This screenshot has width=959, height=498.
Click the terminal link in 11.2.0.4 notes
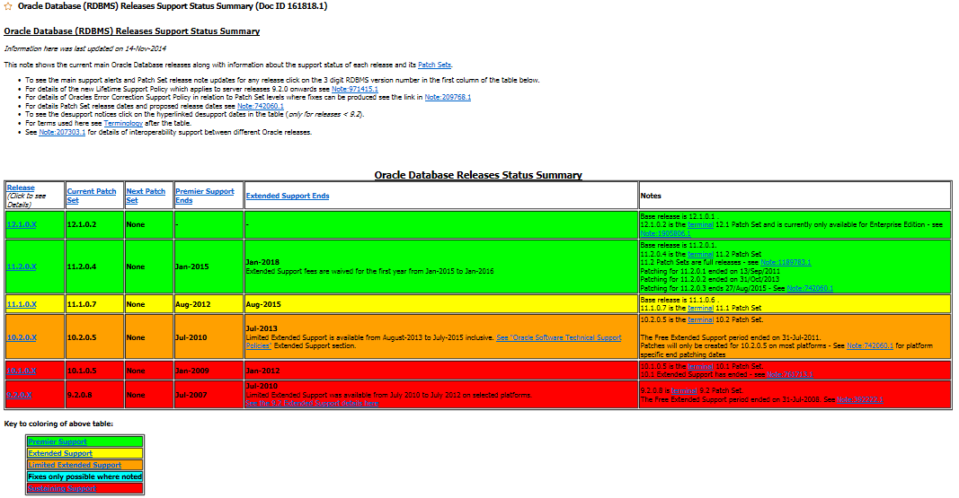point(700,254)
